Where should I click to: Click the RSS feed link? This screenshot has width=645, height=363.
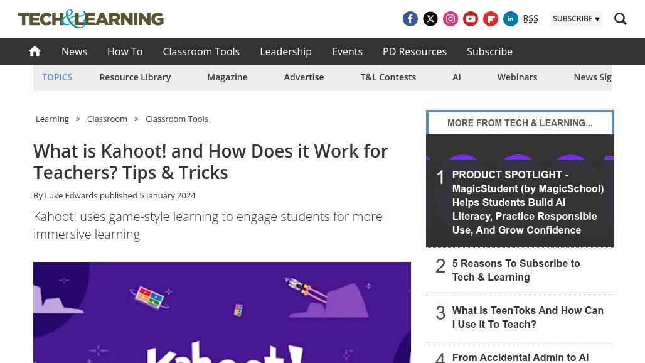pos(530,18)
